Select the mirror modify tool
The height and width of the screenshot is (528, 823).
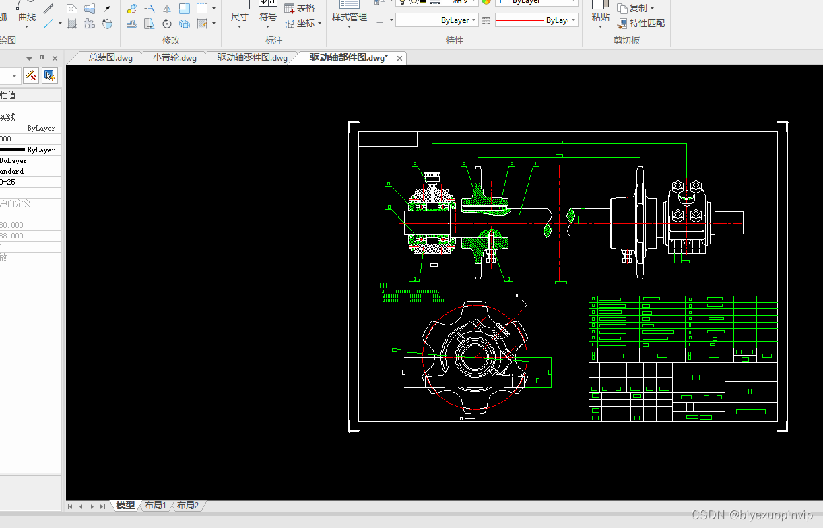click(167, 9)
